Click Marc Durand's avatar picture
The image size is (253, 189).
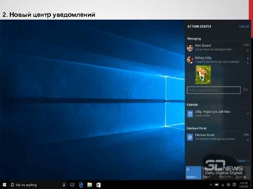(190, 48)
